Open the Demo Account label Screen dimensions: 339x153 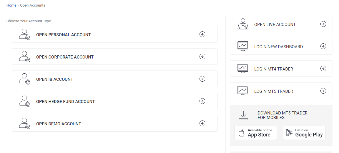coord(59,124)
